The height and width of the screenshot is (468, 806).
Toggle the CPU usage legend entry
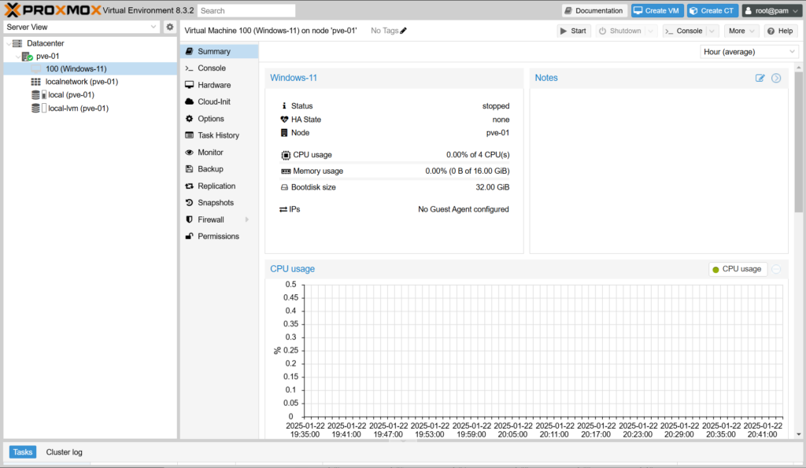[x=737, y=269]
